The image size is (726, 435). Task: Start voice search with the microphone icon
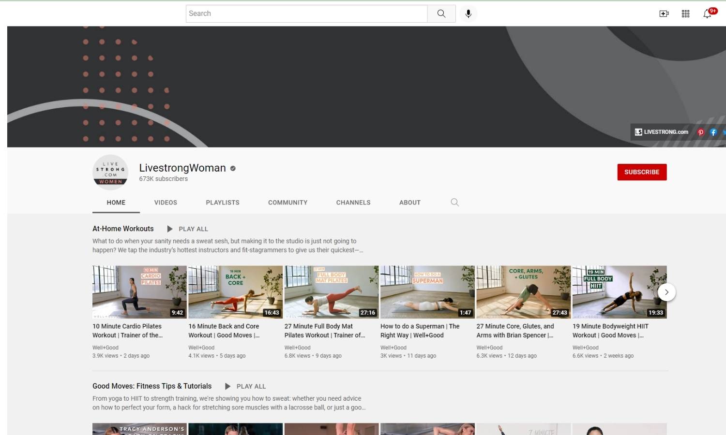468,14
